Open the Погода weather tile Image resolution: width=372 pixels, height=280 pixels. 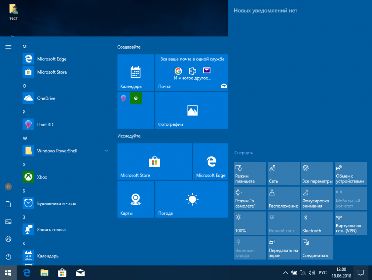click(x=192, y=199)
